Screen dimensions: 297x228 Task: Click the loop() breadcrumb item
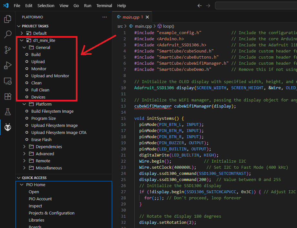pos(168,26)
